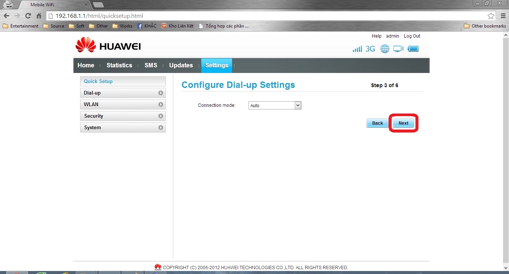Open the Tổng hợp các phần bookmark
This screenshot has width=509, height=274.
pyautogui.click(x=224, y=26)
